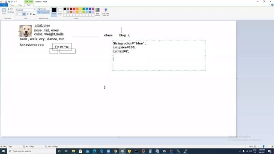
Task: Open the File menu
Action: pos(4,5)
